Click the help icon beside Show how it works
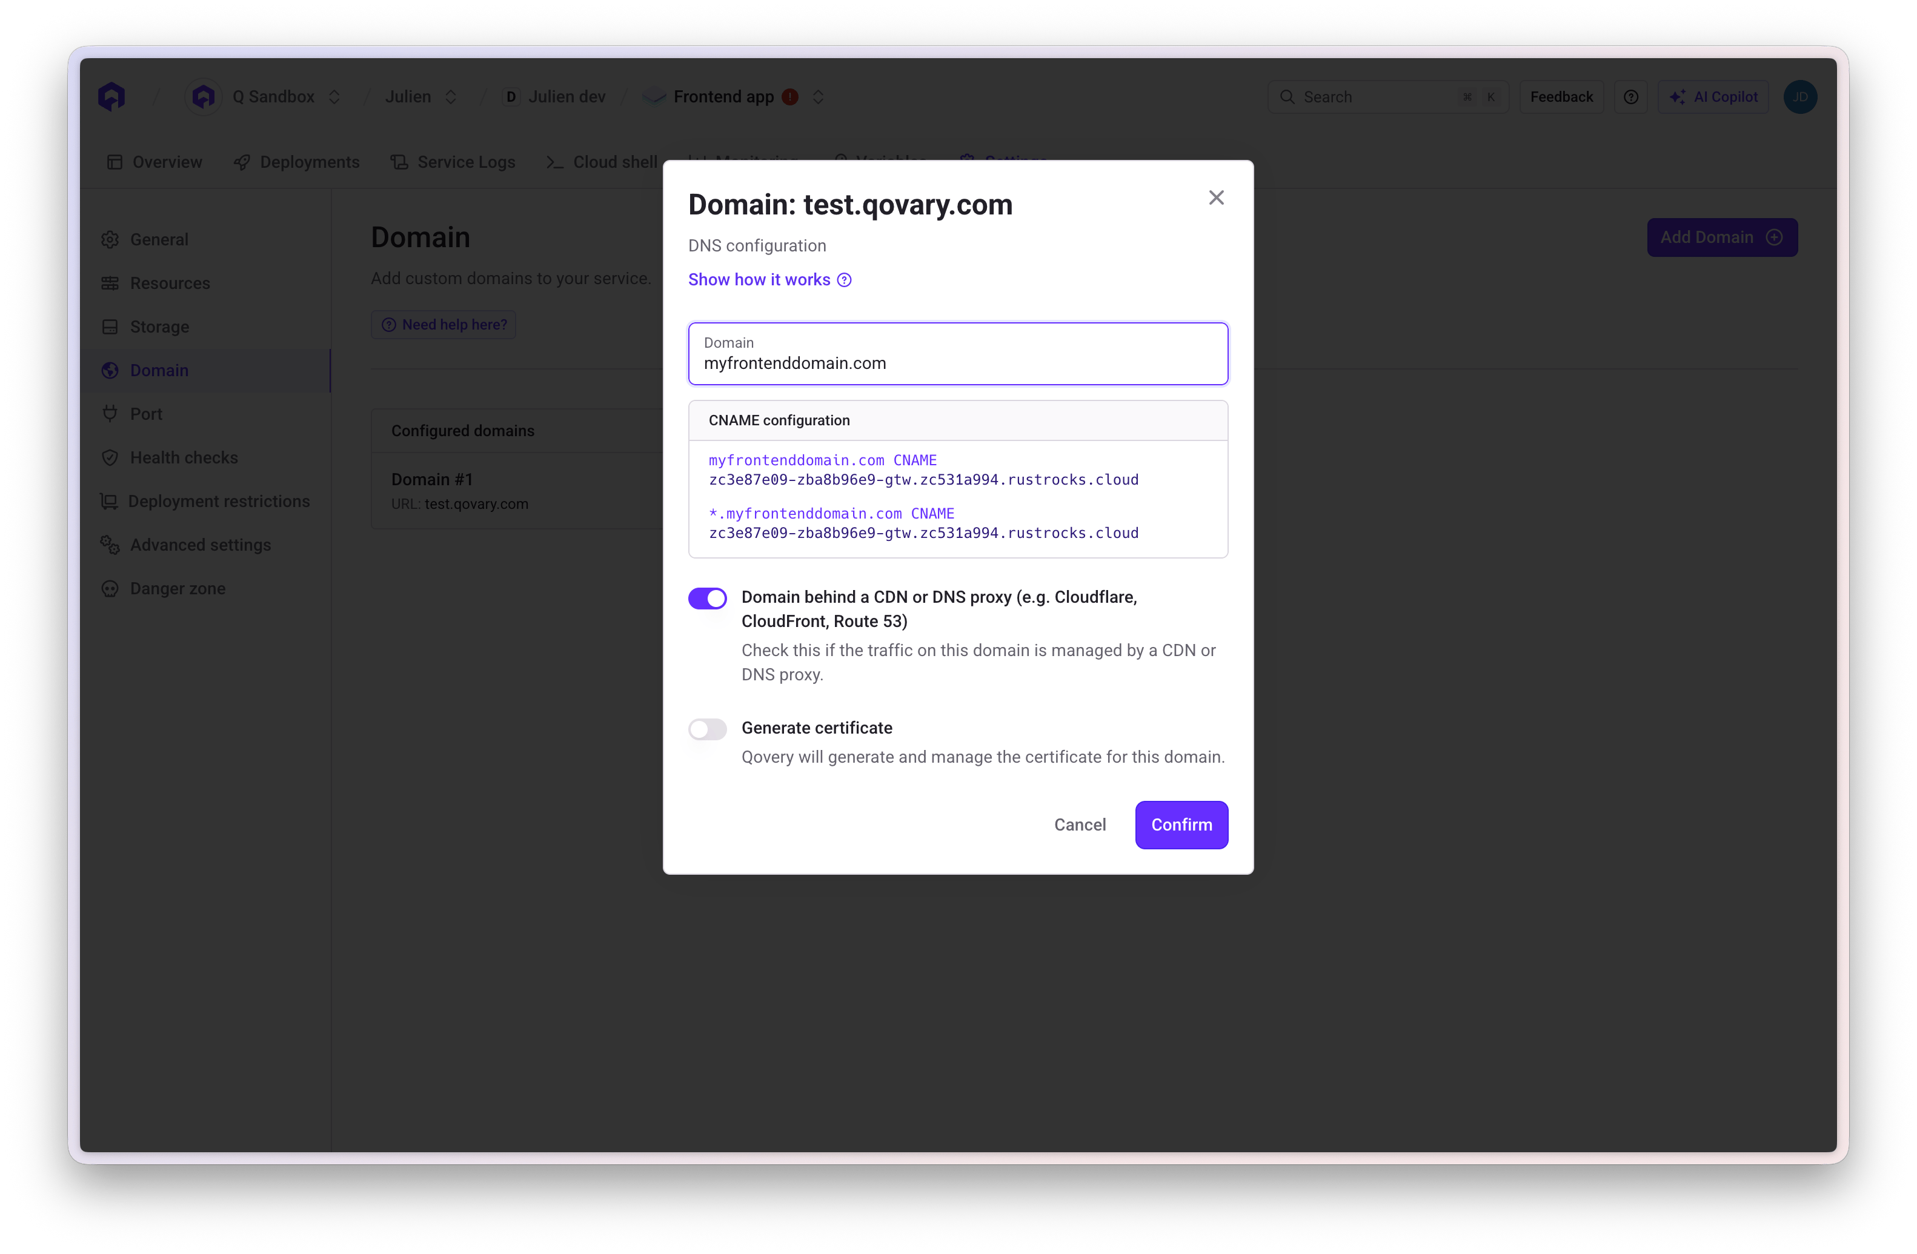This screenshot has width=1917, height=1254. click(x=843, y=279)
